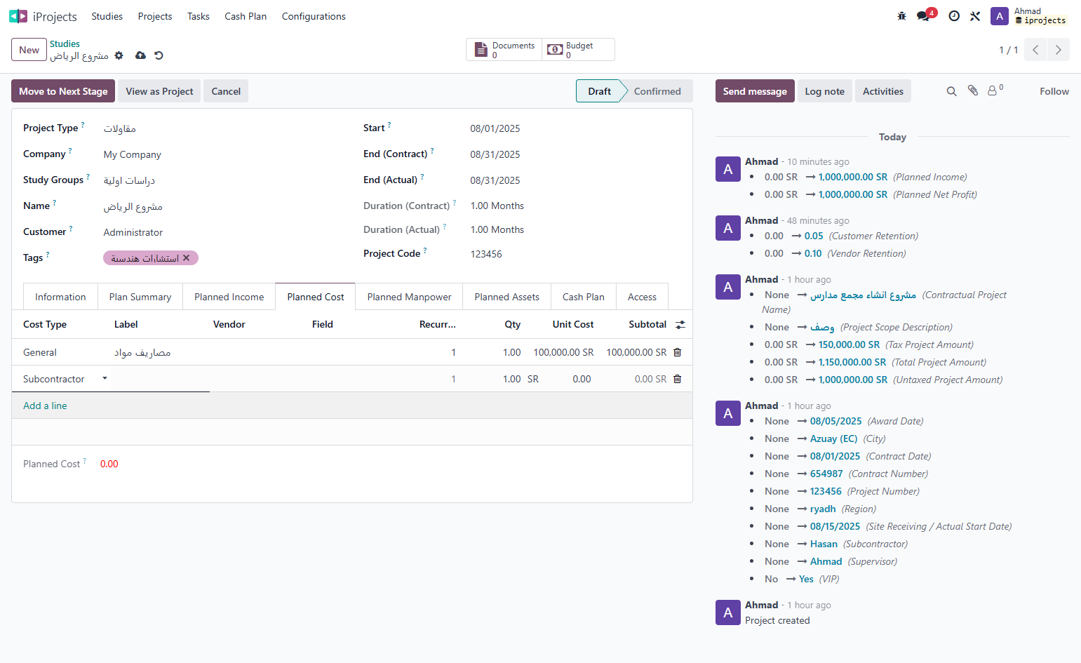Click the Project Code field value
This screenshot has width=1081, height=663.
click(486, 254)
